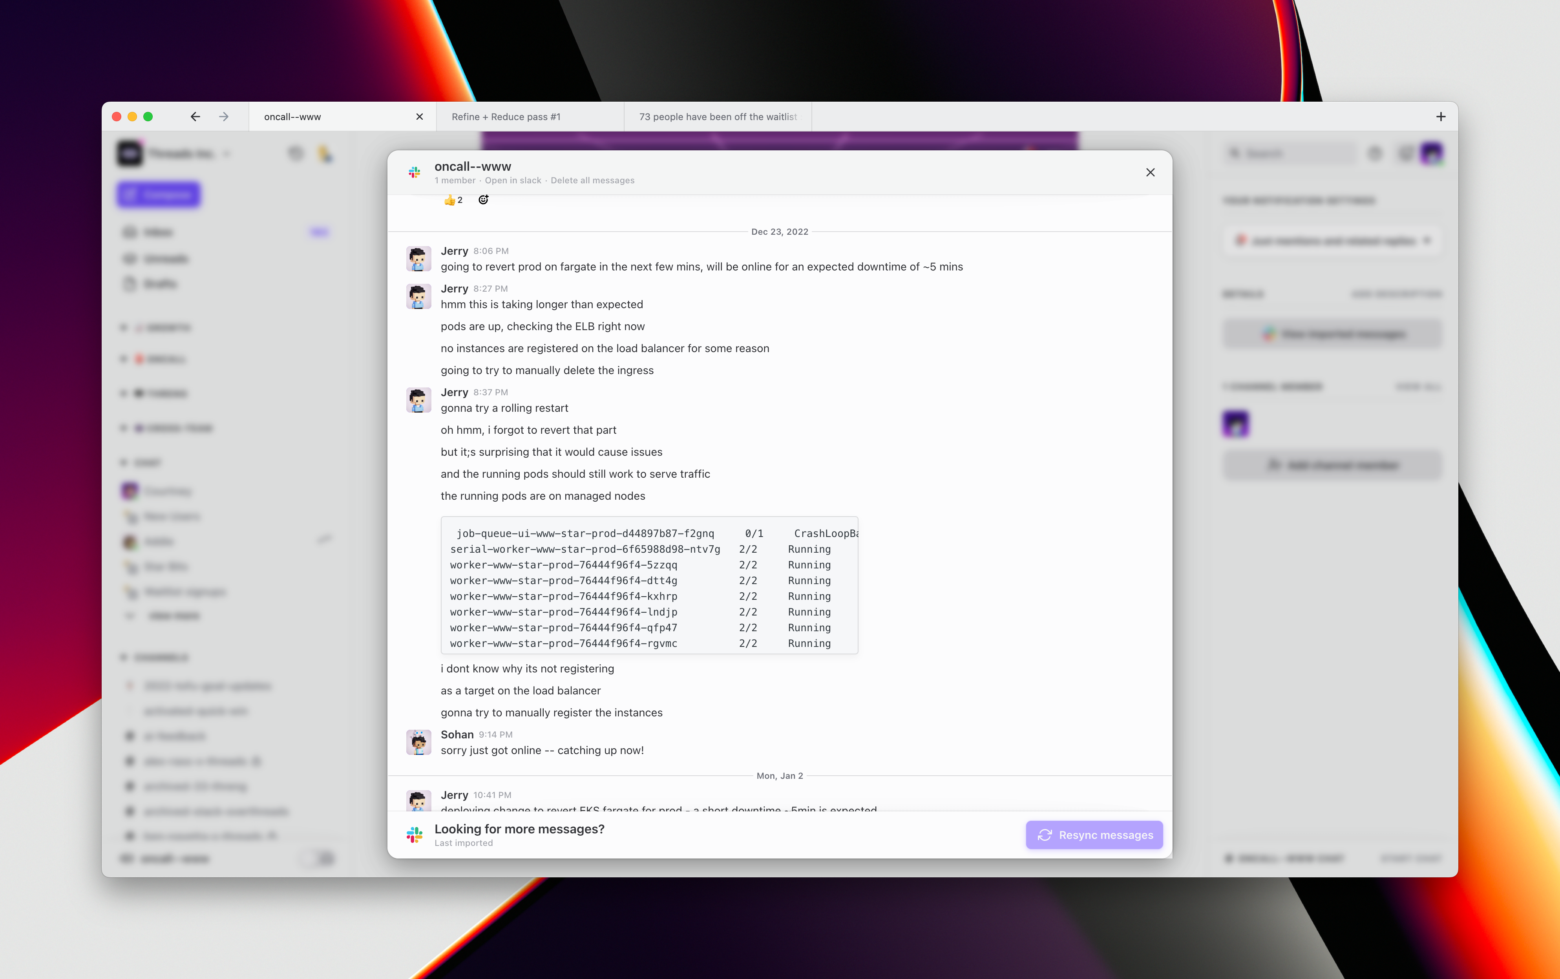Click the Slack logo next to Looking for more messages
This screenshot has width=1560, height=979.
(414, 835)
